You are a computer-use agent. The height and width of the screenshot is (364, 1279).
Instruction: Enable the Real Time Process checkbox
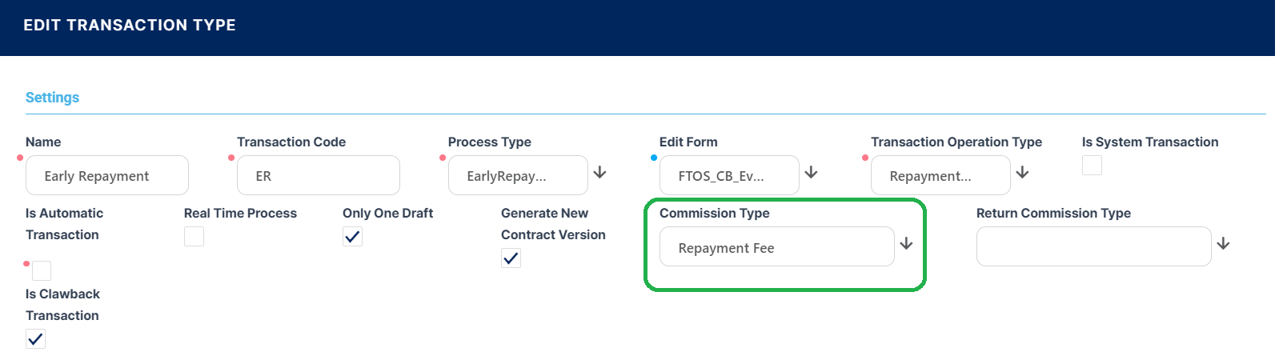click(x=194, y=236)
